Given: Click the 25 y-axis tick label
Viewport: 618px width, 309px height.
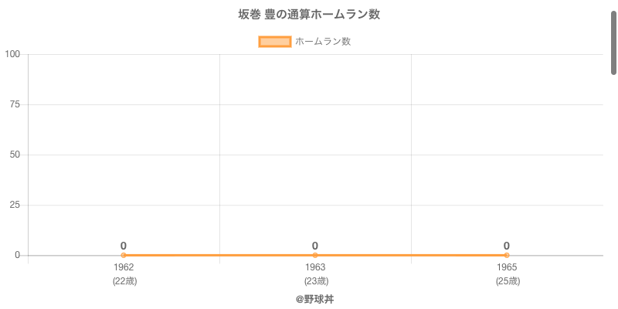Looking at the screenshot, I should coord(15,205).
